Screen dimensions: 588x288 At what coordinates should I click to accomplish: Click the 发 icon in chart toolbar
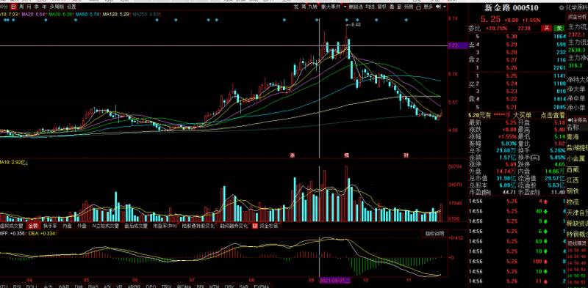(x=296, y=7)
